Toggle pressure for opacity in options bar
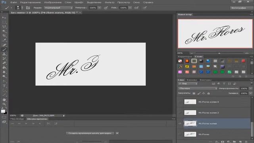Image resolution: width=254 pixels, height=143 pixels. (106, 8)
